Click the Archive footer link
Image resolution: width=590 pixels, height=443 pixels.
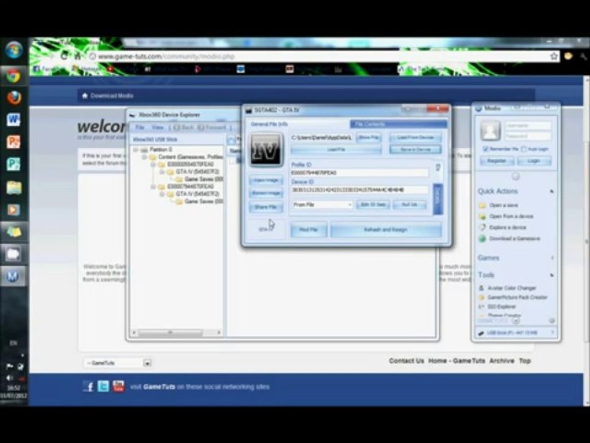tap(502, 361)
